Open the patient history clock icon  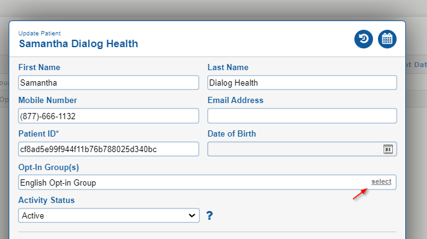pos(364,39)
